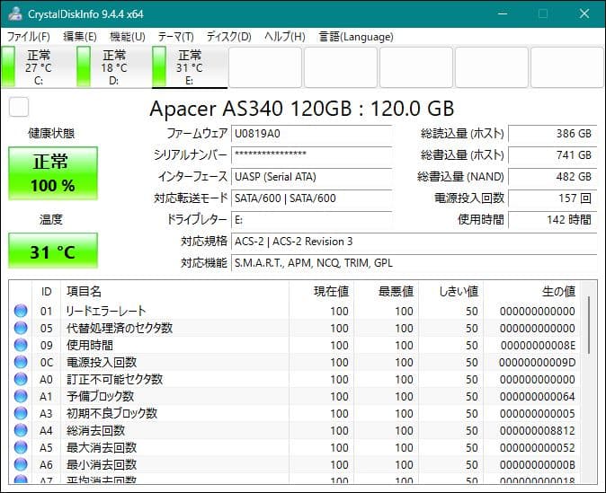Open the ディスク(D) menu
606x493 pixels.
(x=228, y=37)
